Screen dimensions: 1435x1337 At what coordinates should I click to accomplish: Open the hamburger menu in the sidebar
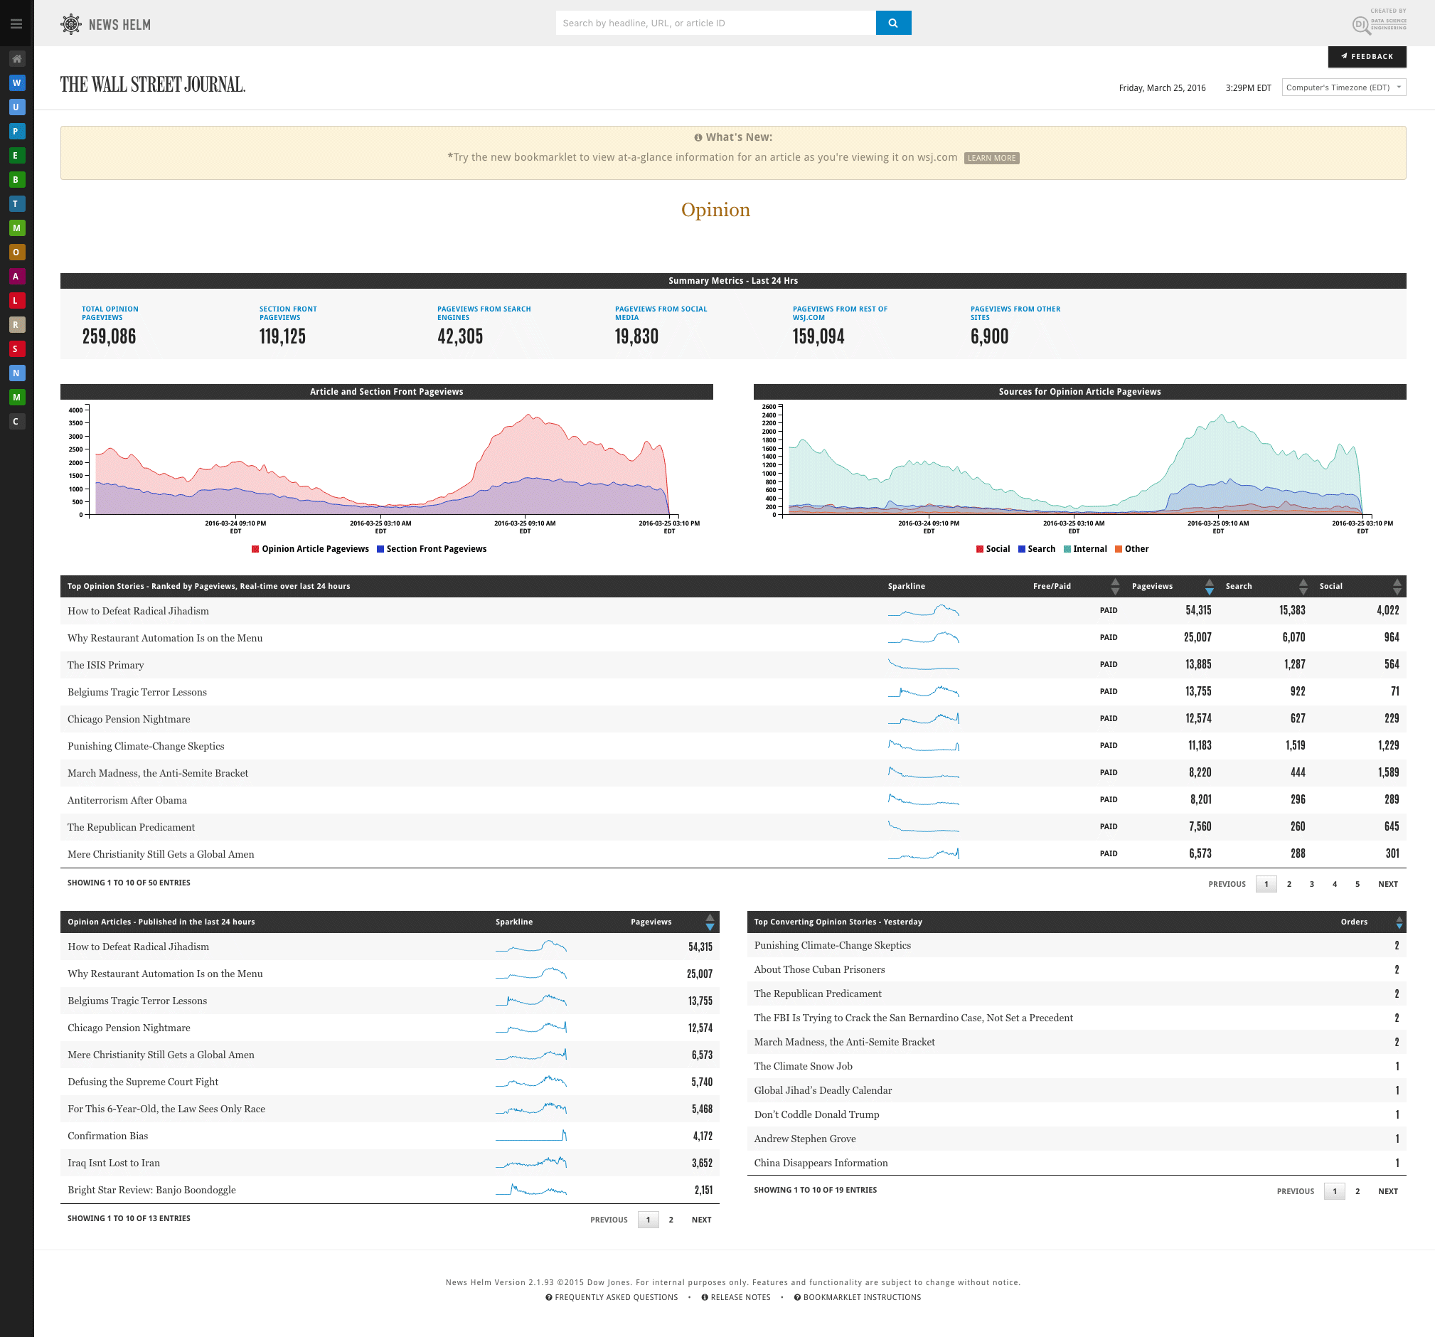[x=16, y=23]
